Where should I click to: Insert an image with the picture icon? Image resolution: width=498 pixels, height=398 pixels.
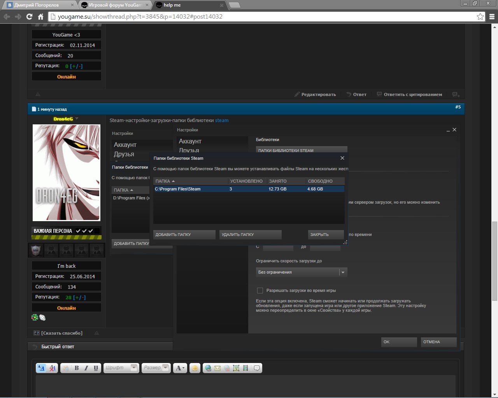pyautogui.click(x=236, y=368)
